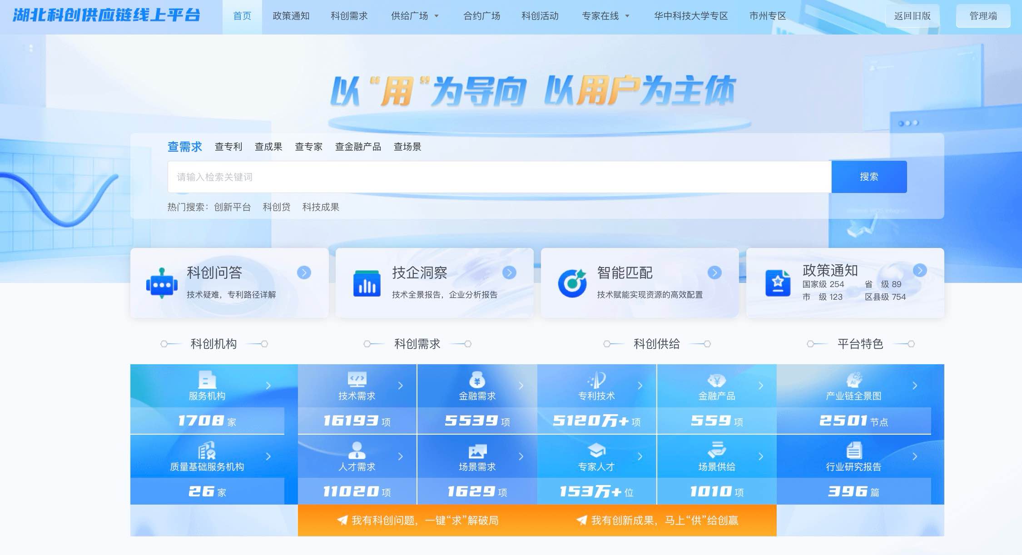The image size is (1022, 555).
Task: Click the 人才需求 person icon
Action: click(357, 451)
